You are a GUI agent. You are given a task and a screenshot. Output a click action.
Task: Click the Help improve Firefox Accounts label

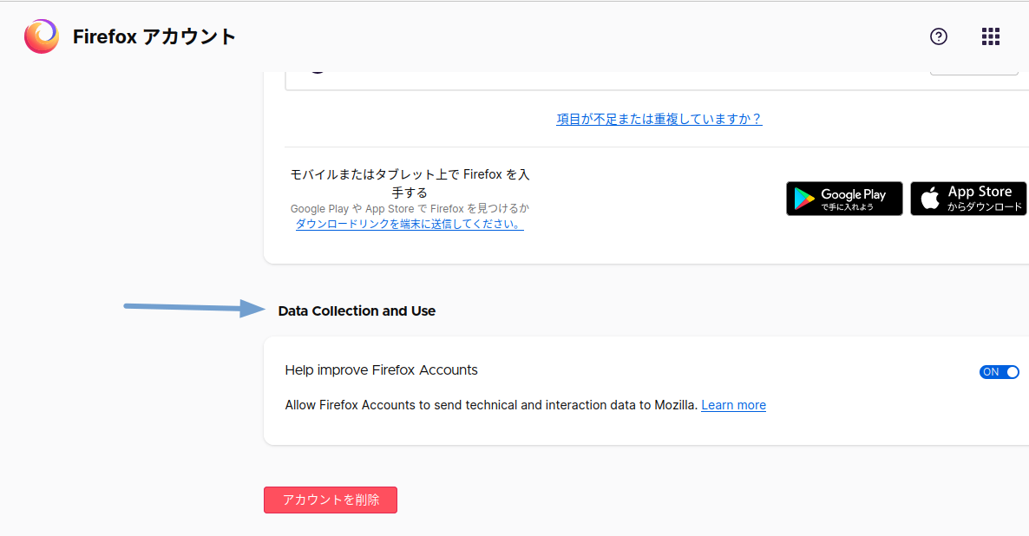[x=381, y=370]
